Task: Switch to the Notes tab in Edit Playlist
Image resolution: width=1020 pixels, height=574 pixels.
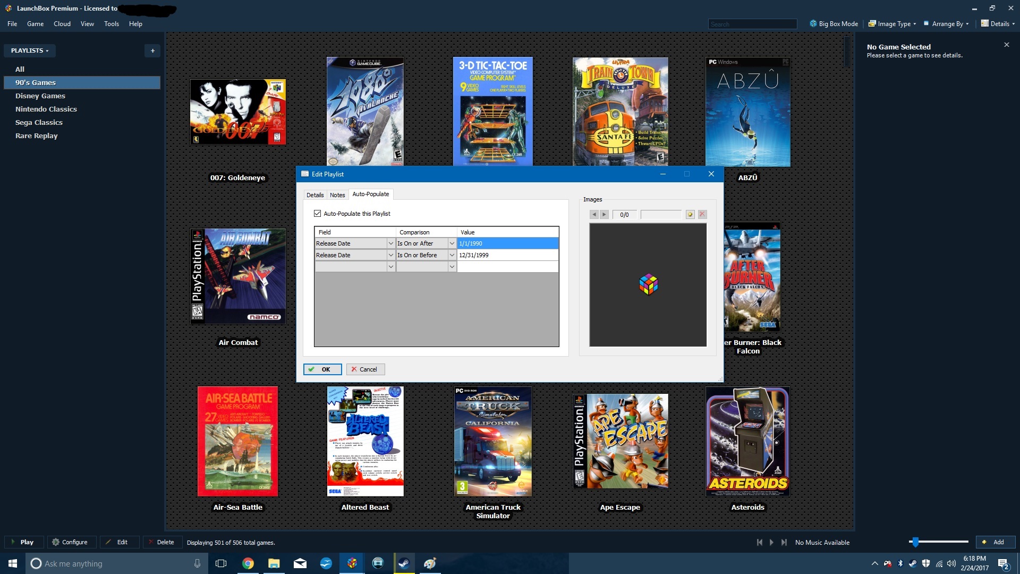Action: pyautogui.click(x=337, y=195)
